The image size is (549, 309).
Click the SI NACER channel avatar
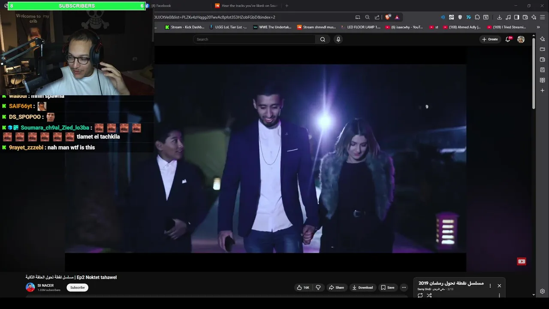(x=30, y=287)
